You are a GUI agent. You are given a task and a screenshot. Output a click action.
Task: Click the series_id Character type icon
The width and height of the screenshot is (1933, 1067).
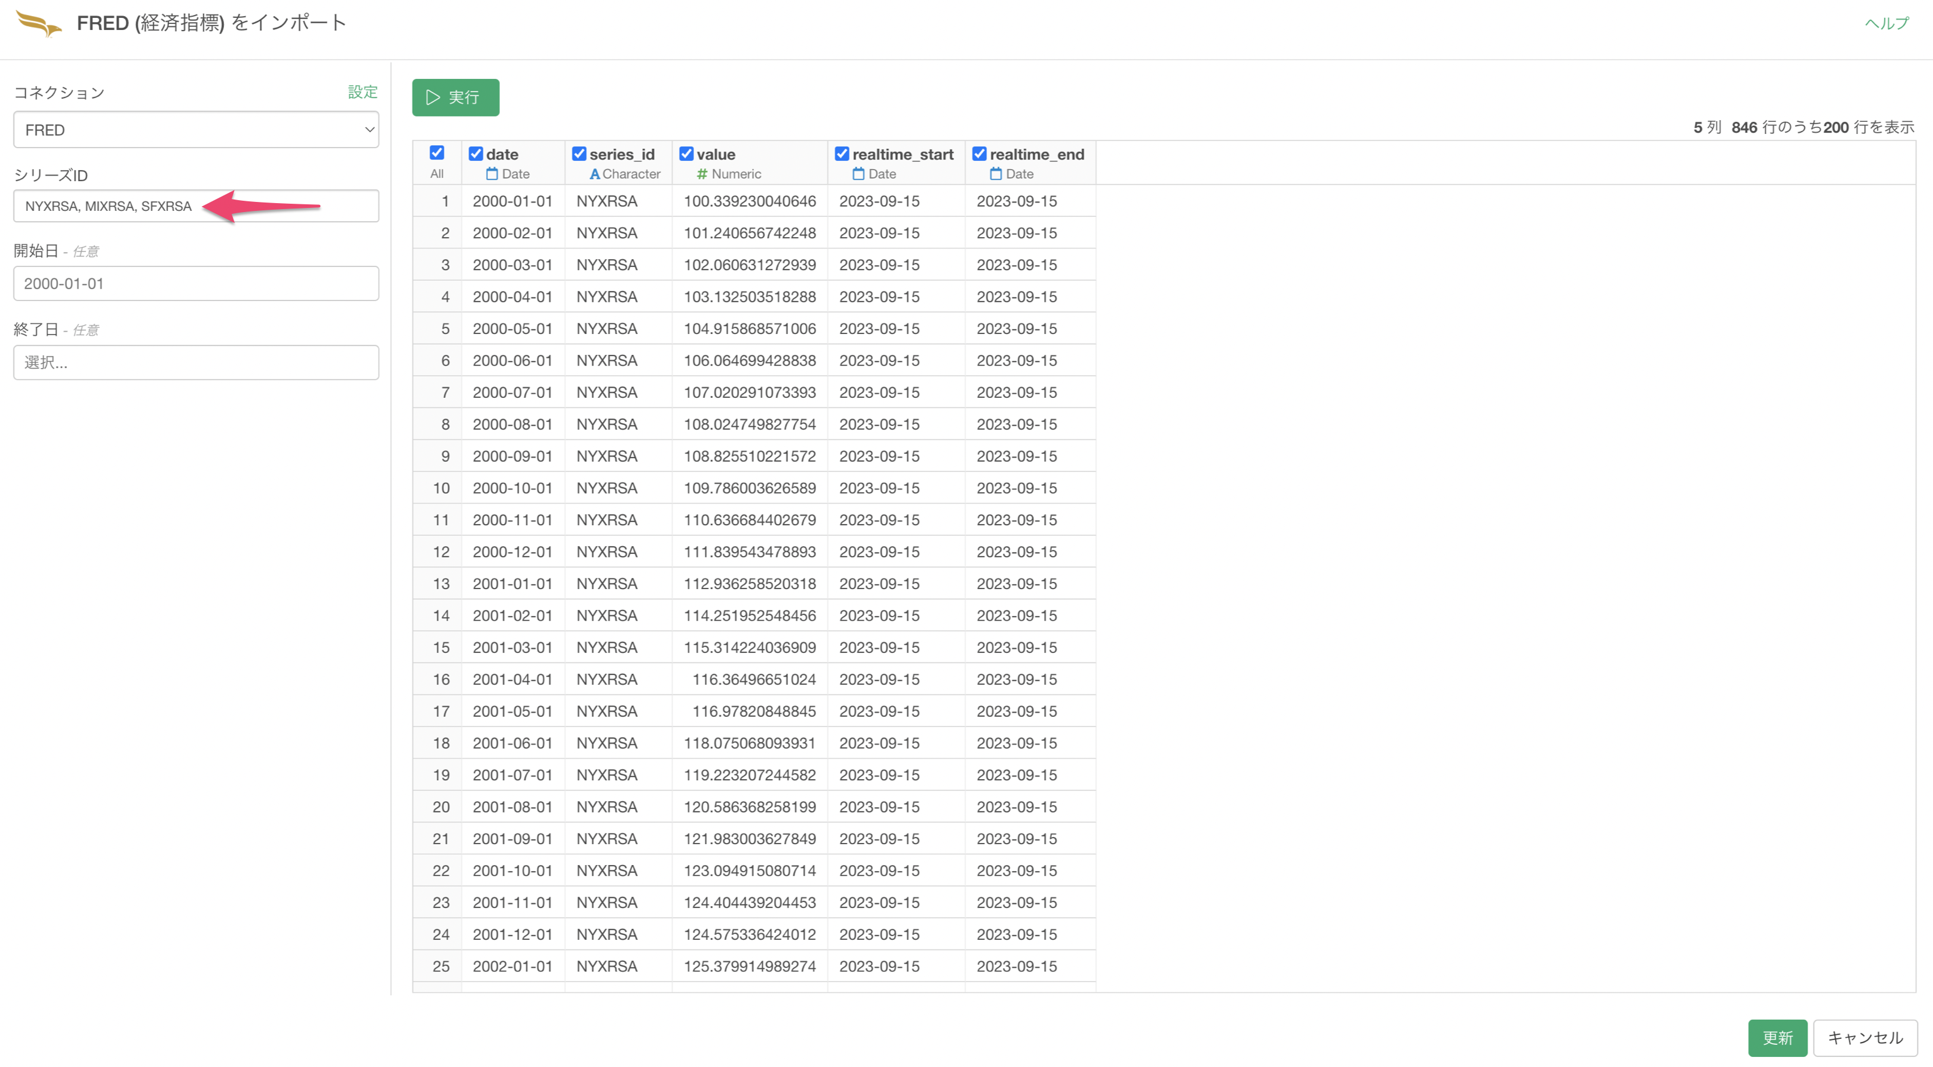coord(594,174)
